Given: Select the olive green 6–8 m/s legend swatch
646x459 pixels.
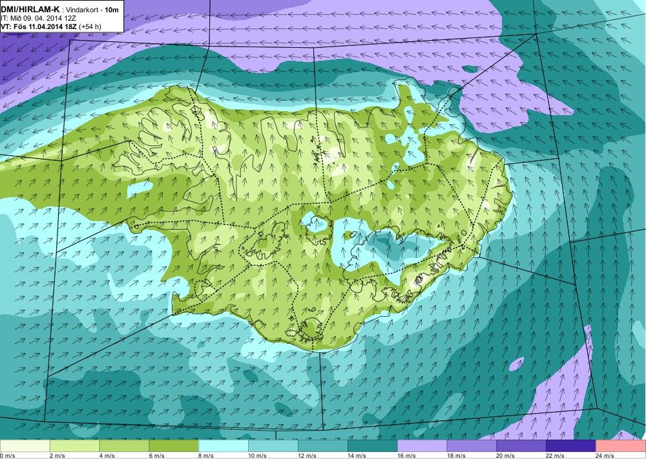Looking at the screenshot, I should tap(174, 446).
